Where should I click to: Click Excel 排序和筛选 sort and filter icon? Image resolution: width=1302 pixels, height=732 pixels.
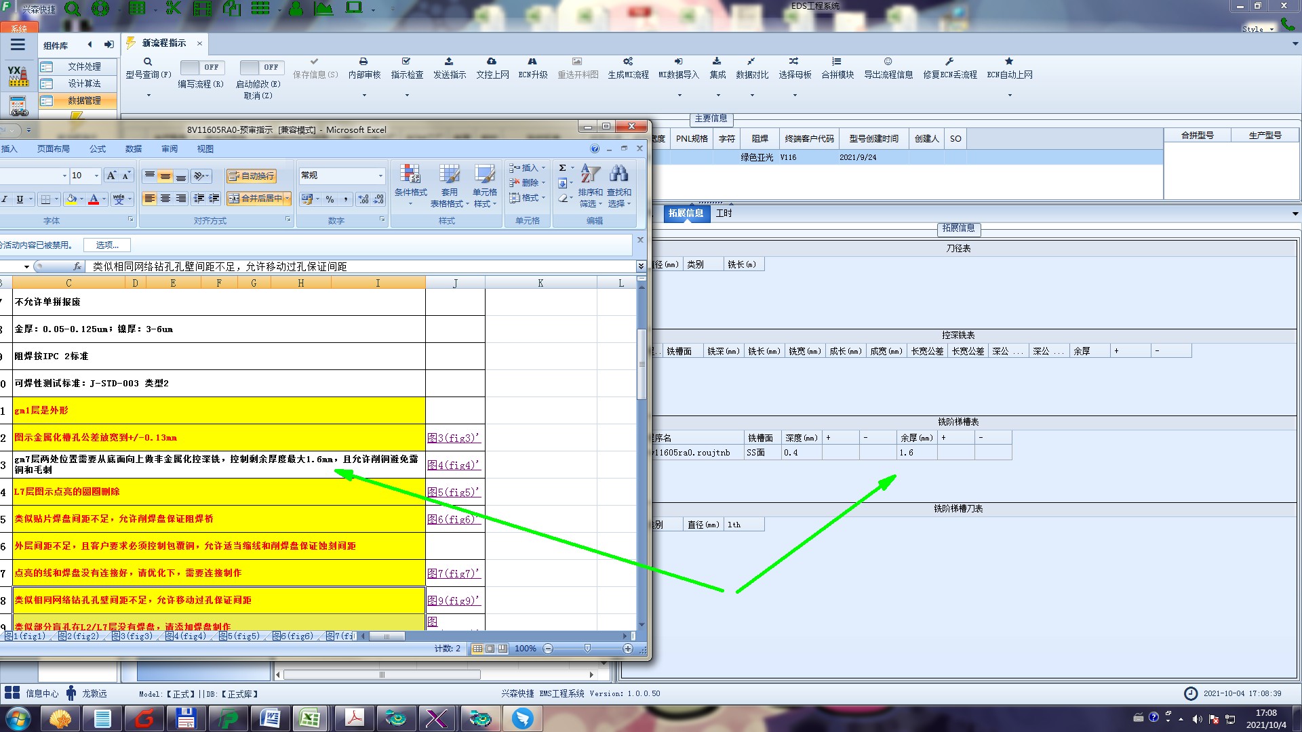click(x=590, y=174)
